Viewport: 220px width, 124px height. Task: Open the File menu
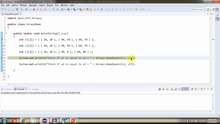[x=3, y=5]
